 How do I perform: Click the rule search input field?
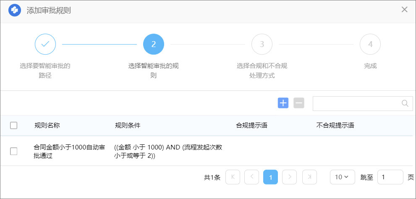(x=357, y=103)
